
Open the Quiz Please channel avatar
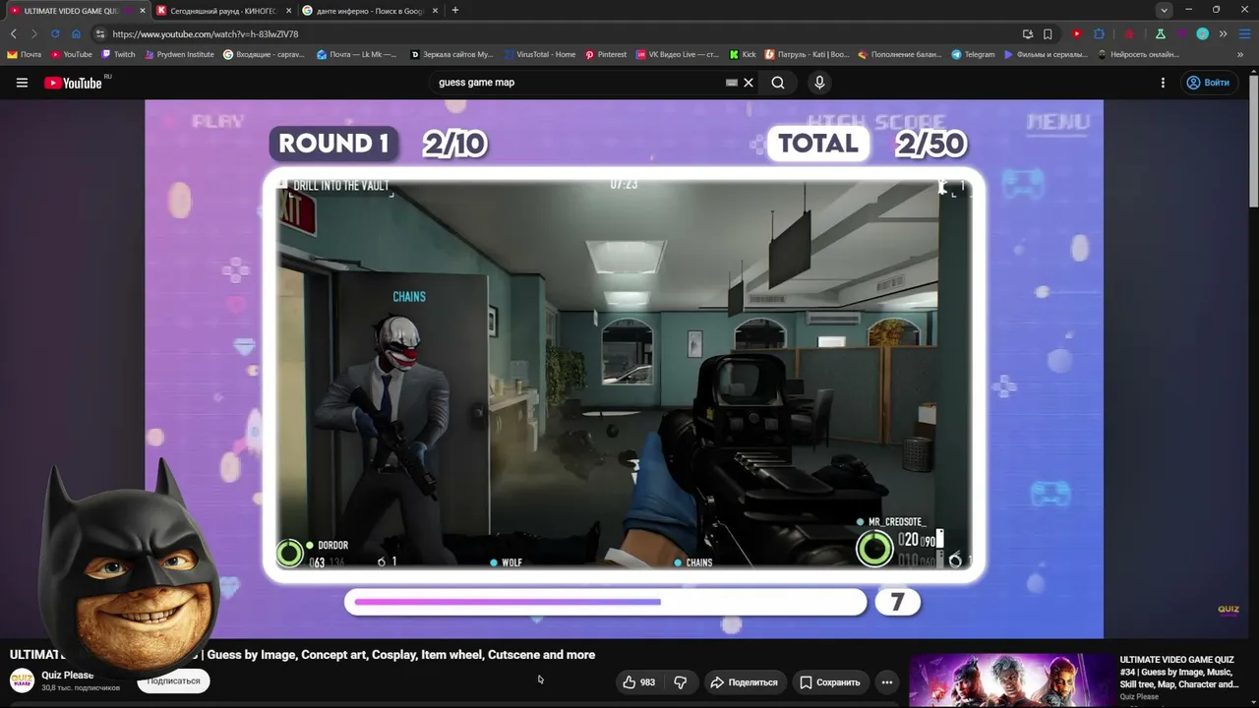click(x=22, y=680)
